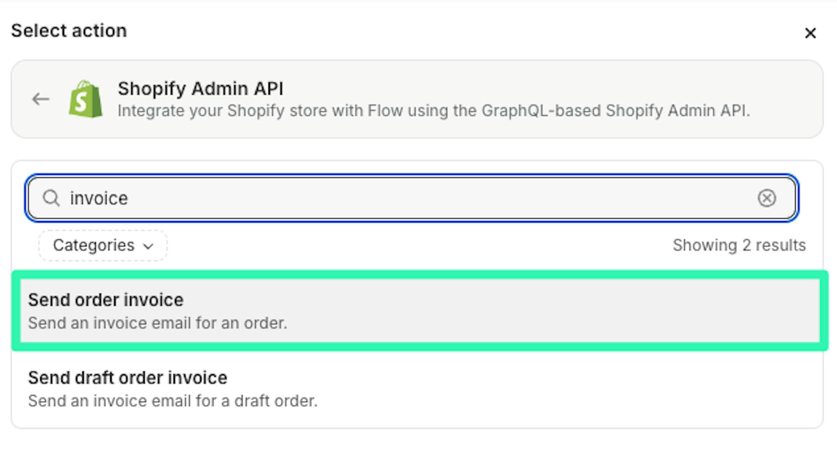Go back using the left arrow

(x=41, y=99)
